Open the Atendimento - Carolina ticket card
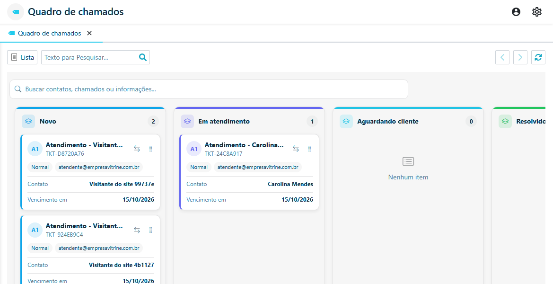This screenshot has width=553, height=284. point(249,172)
